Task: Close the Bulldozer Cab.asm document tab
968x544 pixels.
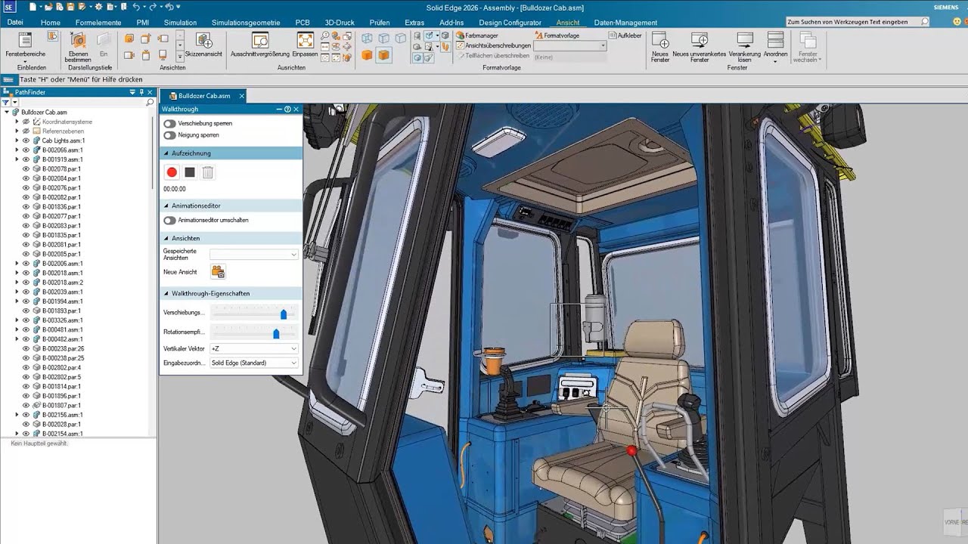Action: point(241,96)
